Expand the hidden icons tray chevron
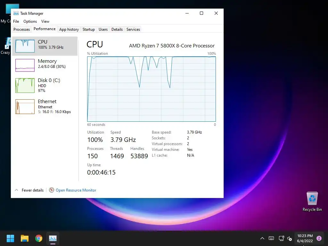 [x=262, y=238]
